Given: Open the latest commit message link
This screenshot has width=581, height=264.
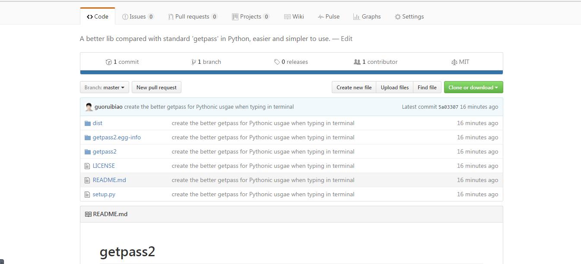Looking at the screenshot, I should point(209,107).
